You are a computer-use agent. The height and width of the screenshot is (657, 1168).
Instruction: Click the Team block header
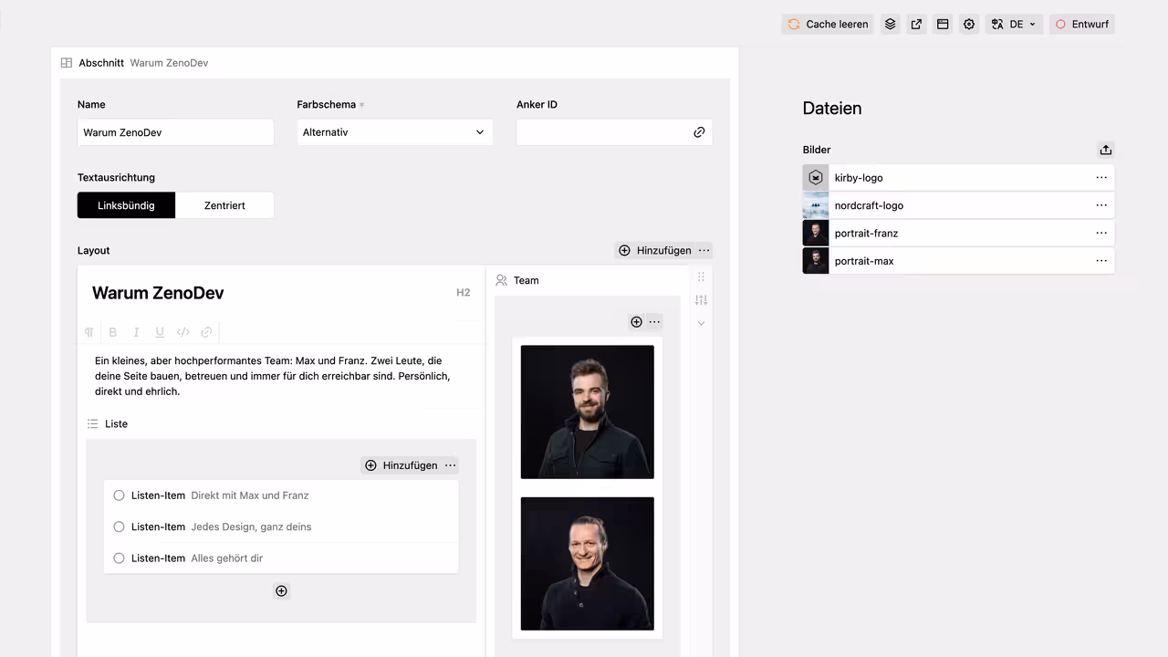click(517, 280)
